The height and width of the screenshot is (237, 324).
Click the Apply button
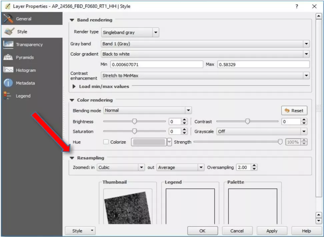coord(272,231)
